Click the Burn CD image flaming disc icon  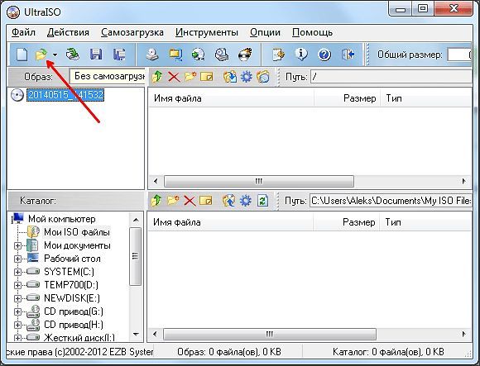[245, 55]
